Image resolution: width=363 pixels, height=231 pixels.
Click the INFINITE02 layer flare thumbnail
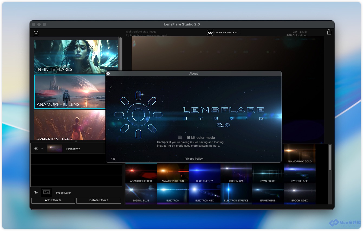point(55,149)
